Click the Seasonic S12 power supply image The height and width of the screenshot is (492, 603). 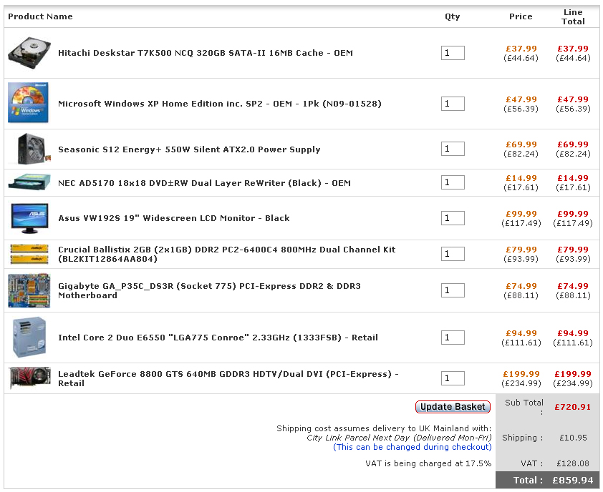pyautogui.click(x=34, y=149)
